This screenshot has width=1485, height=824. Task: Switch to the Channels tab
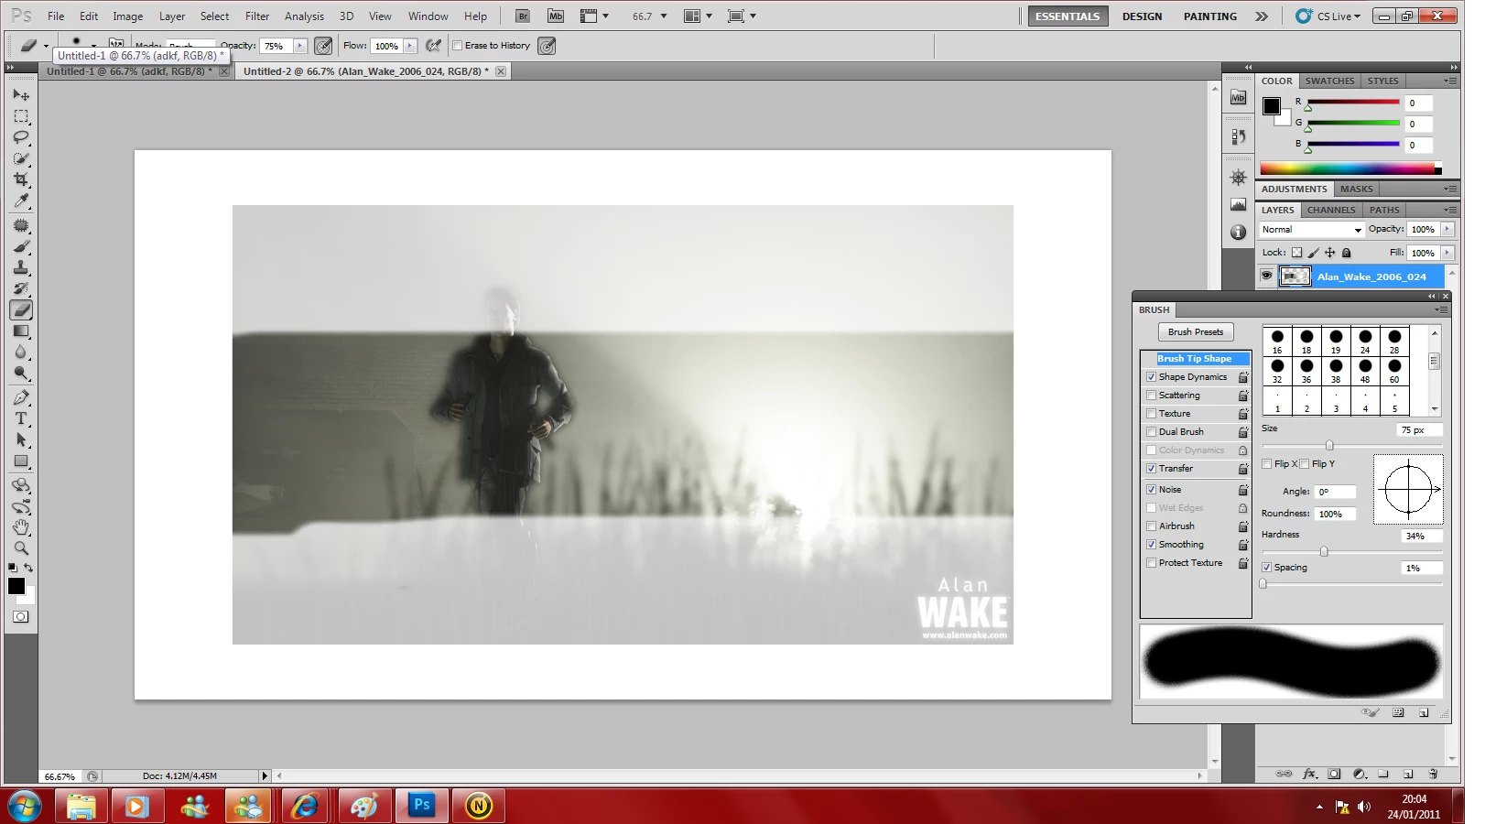pos(1331,210)
